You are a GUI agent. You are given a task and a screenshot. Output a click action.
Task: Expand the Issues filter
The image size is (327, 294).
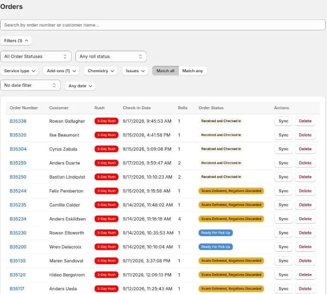[135, 71]
